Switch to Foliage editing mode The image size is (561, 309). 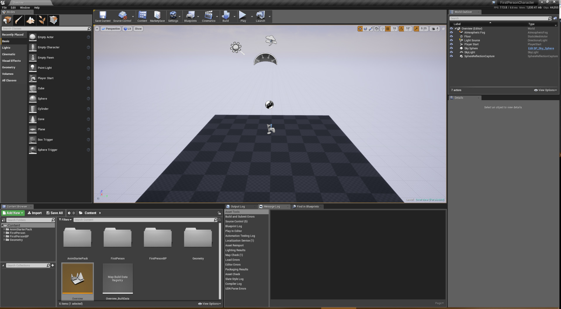pyautogui.click(x=42, y=20)
